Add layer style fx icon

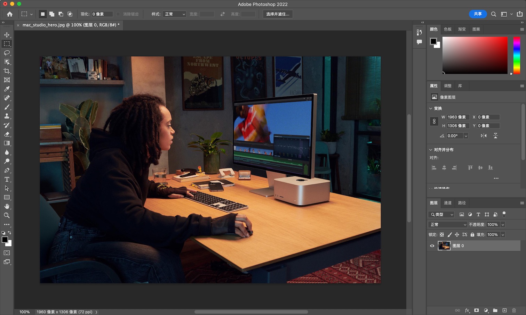click(x=467, y=310)
